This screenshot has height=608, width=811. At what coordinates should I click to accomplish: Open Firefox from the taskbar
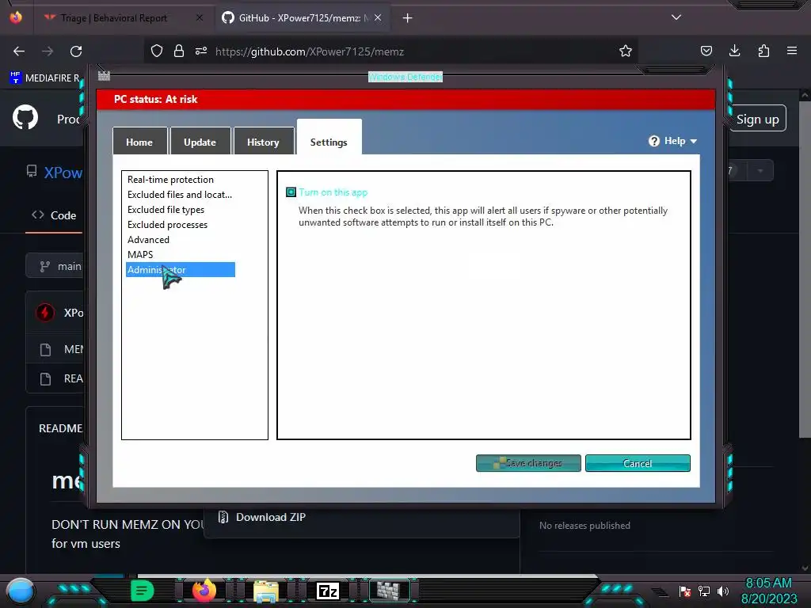click(204, 591)
